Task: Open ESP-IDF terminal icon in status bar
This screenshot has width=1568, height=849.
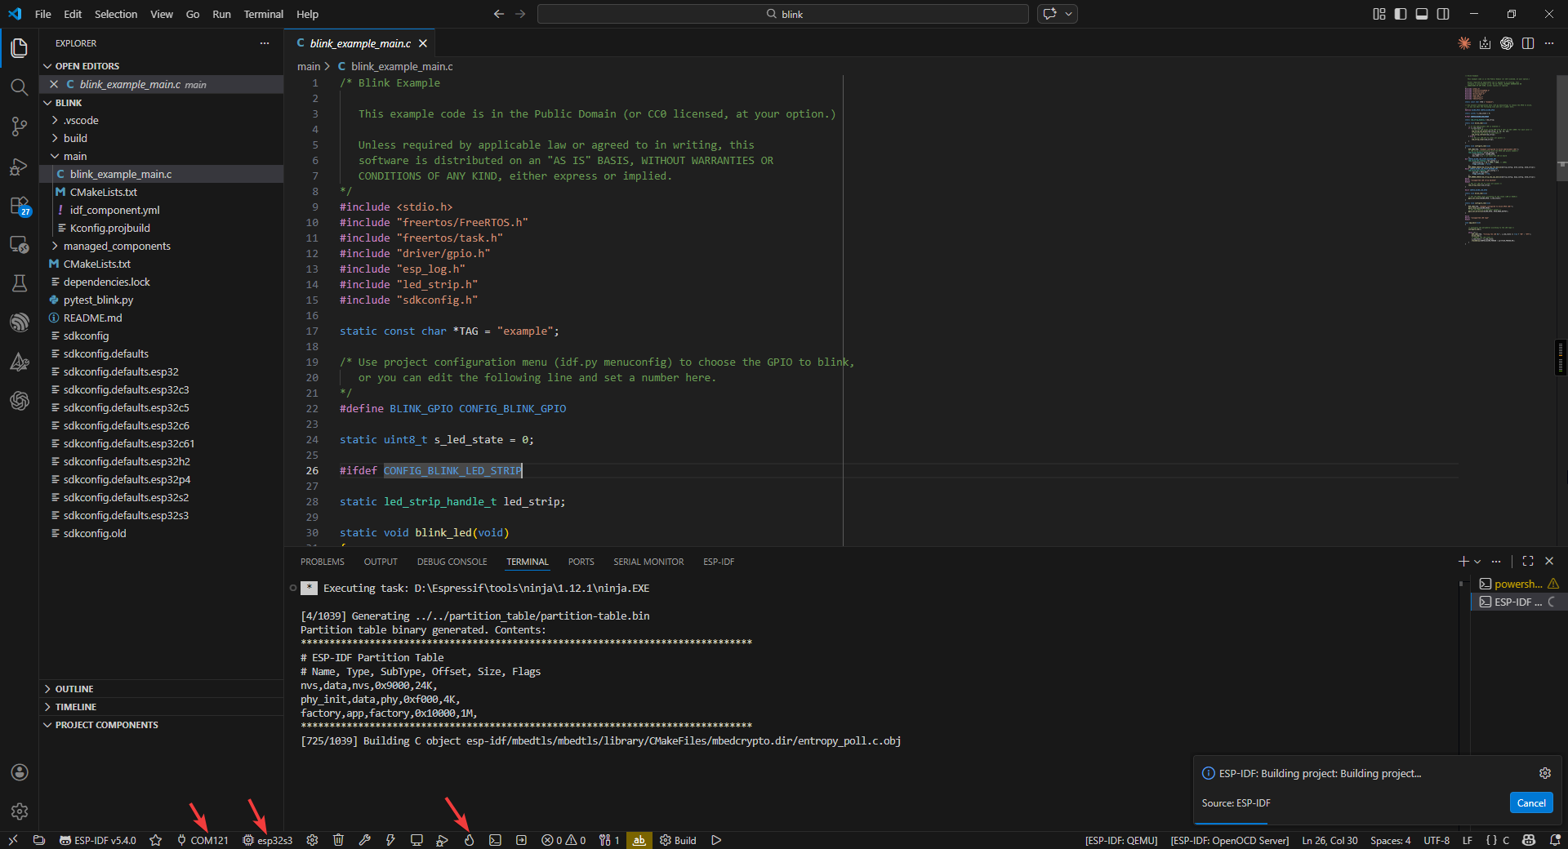Action: [495, 840]
